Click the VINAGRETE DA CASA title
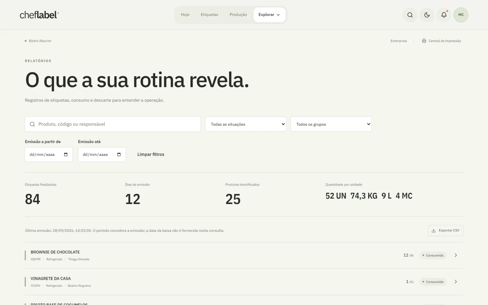The width and height of the screenshot is (488, 305). coord(51,278)
